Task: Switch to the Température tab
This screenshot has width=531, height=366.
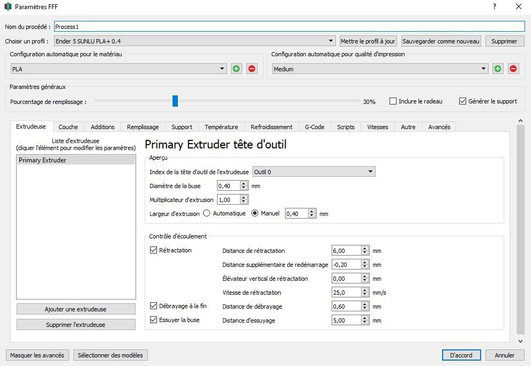Action: 221,127
